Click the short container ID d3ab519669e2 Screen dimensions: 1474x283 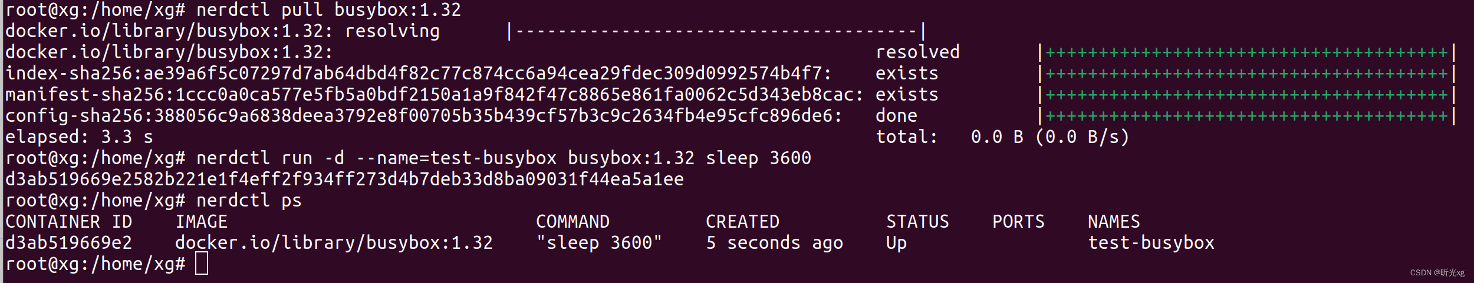[68, 243]
